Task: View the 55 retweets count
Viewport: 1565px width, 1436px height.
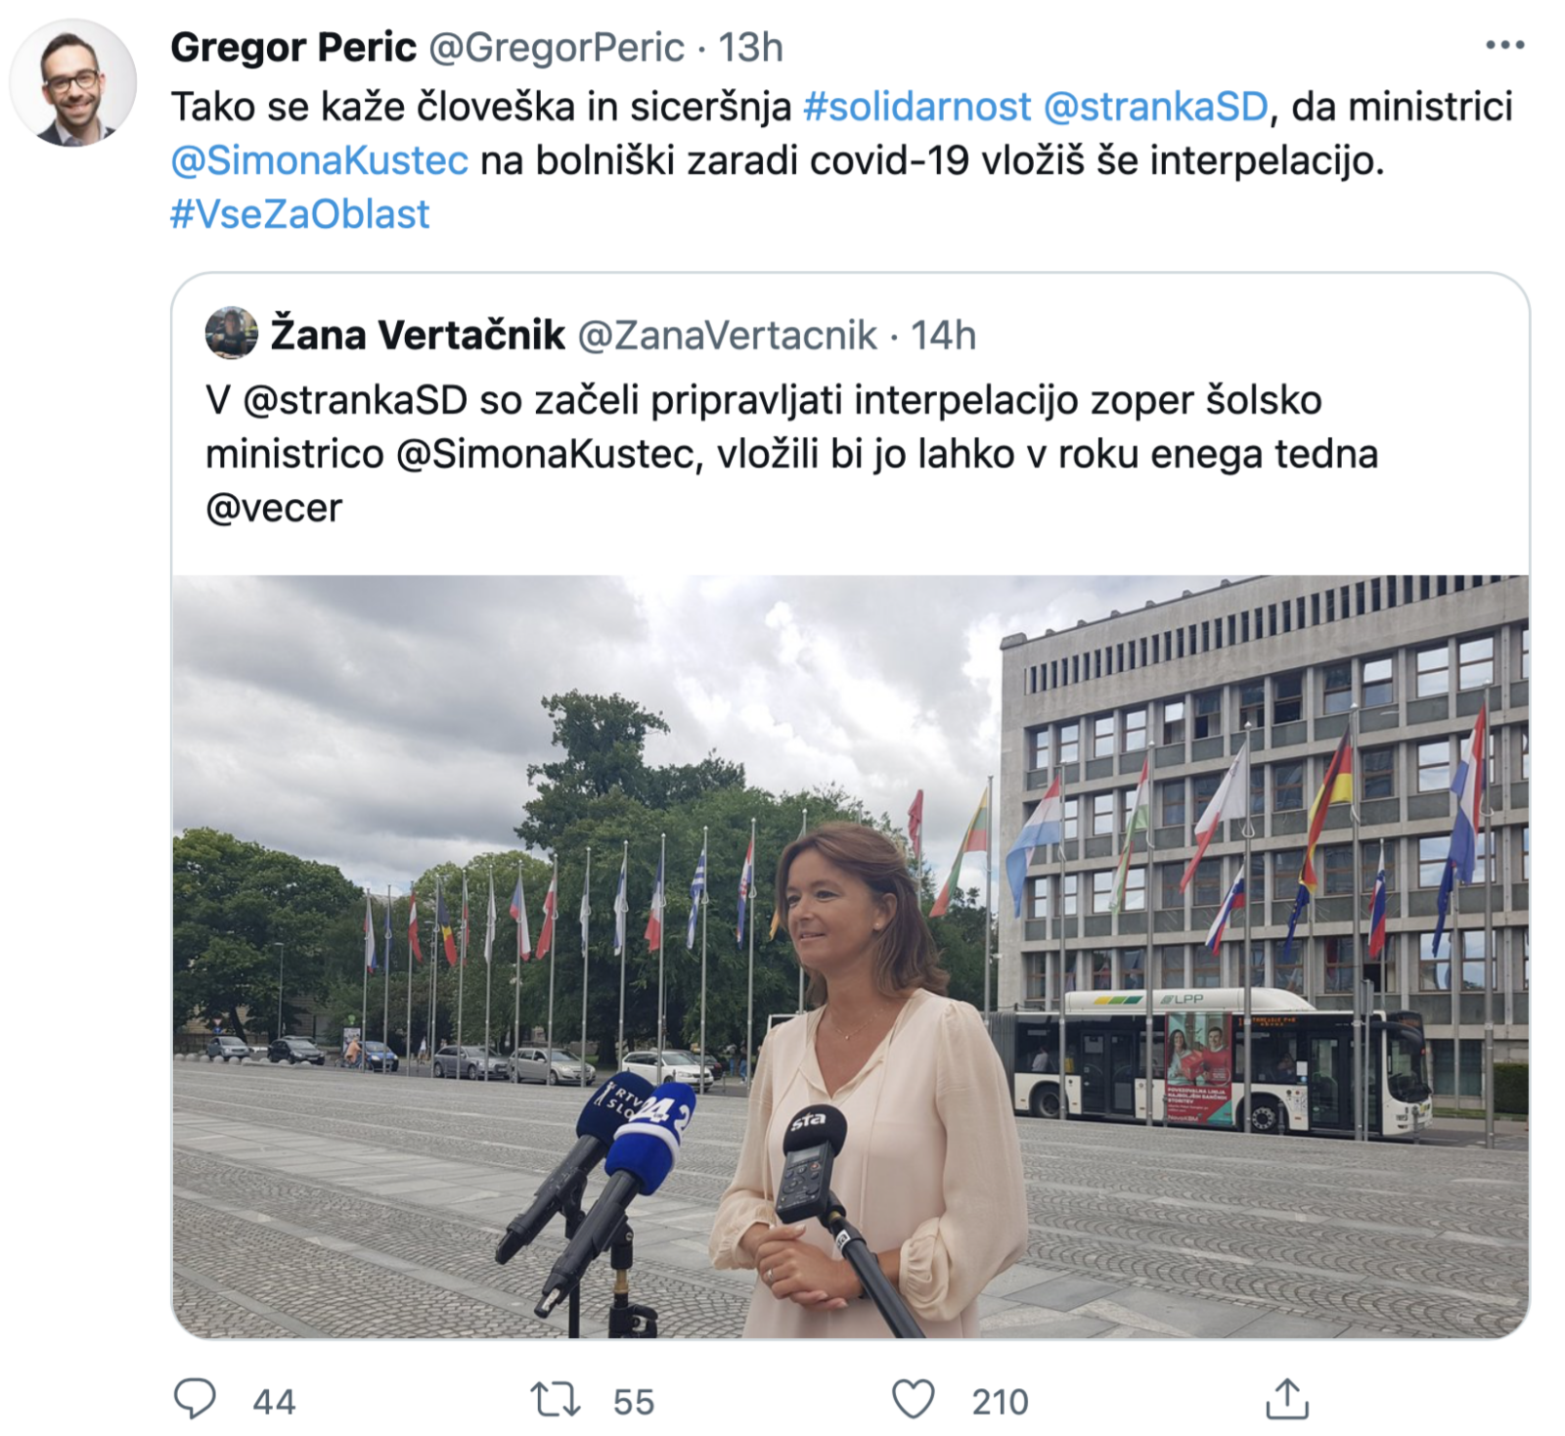Action: click(x=634, y=1401)
